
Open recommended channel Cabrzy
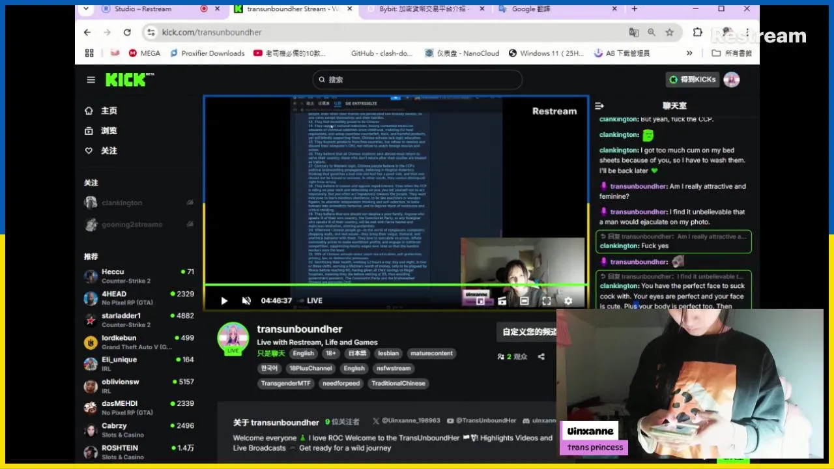pos(139,430)
